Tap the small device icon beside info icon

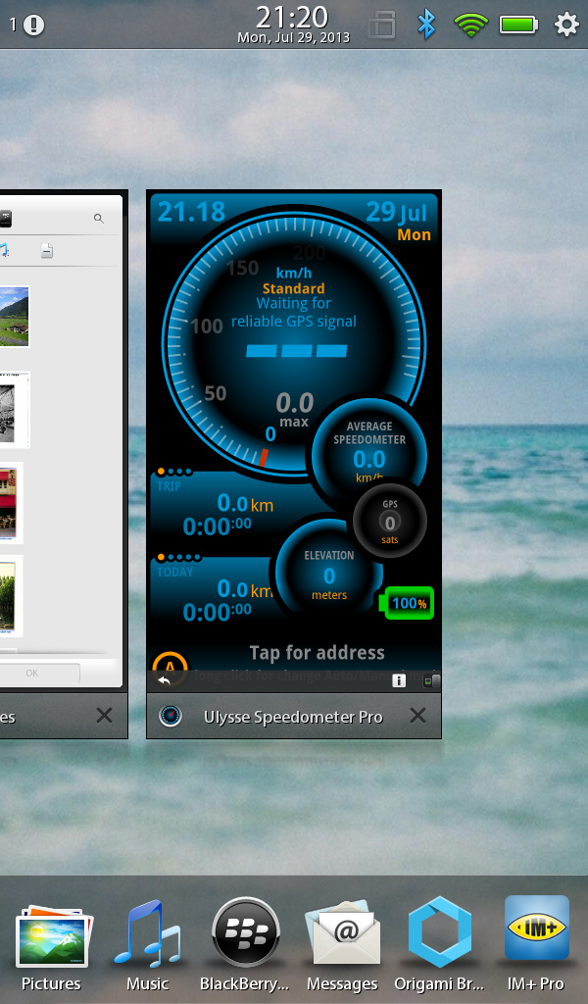coord(432,680)
